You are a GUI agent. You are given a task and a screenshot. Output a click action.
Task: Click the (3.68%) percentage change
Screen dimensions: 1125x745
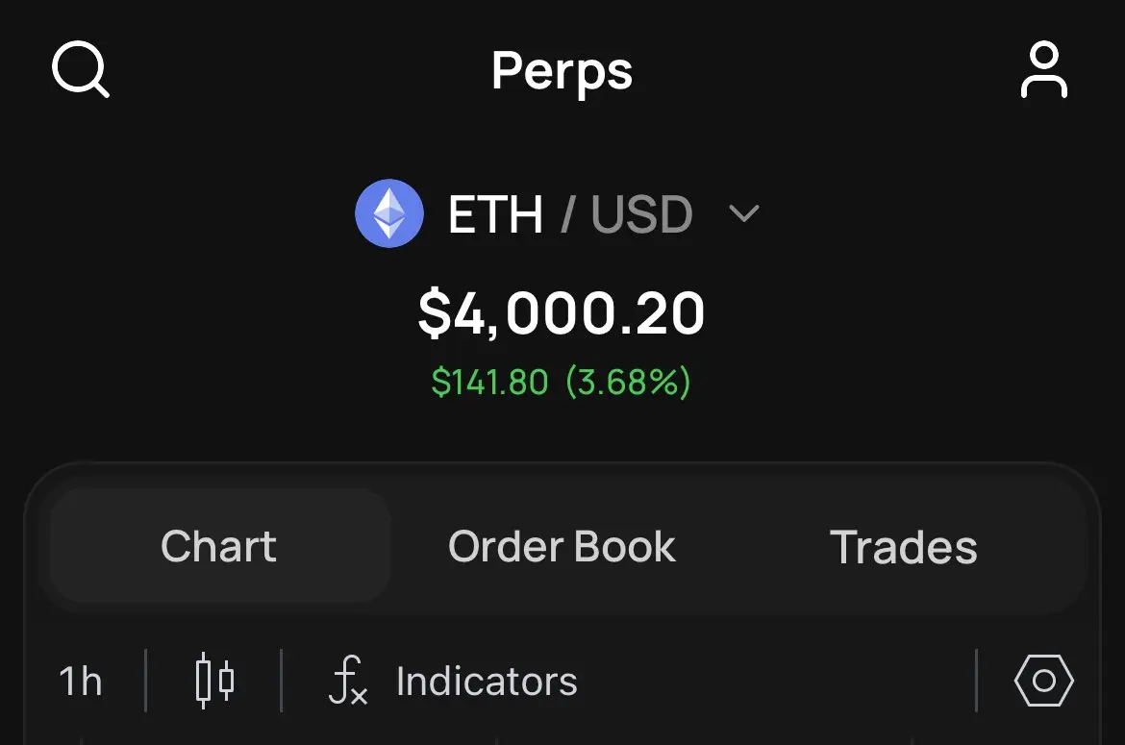[x=629, y=382]
